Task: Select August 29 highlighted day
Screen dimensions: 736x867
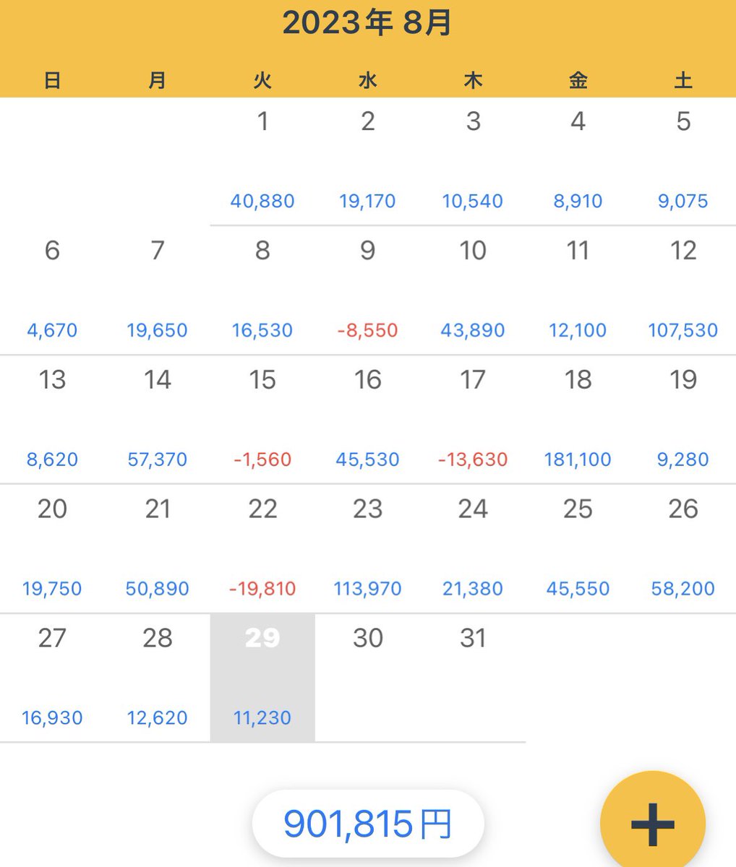Action: pos(262,677)
